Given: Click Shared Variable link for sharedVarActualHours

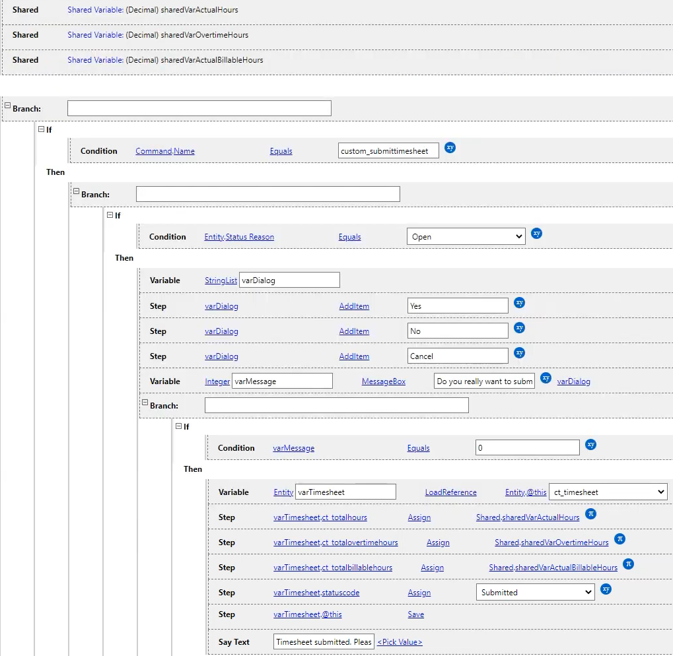Looking at the screenshot, I should click(95, 10).
